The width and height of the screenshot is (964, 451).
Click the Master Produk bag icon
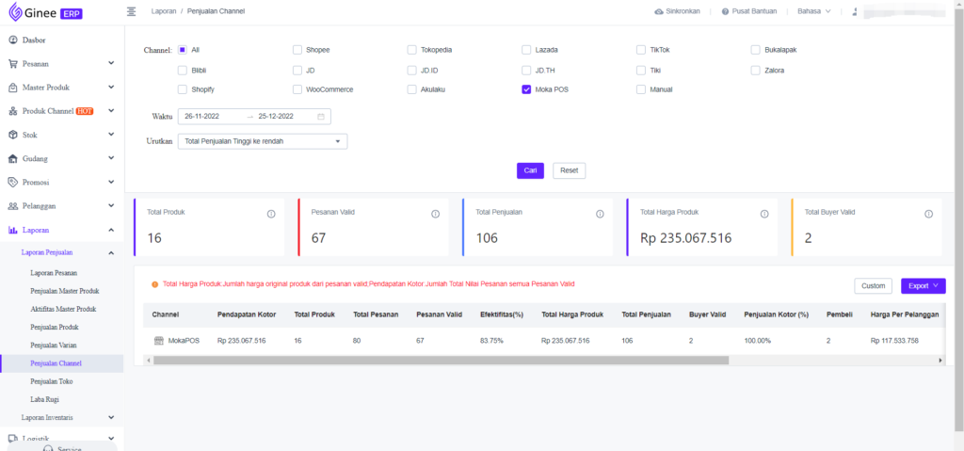tap(13, 88)
